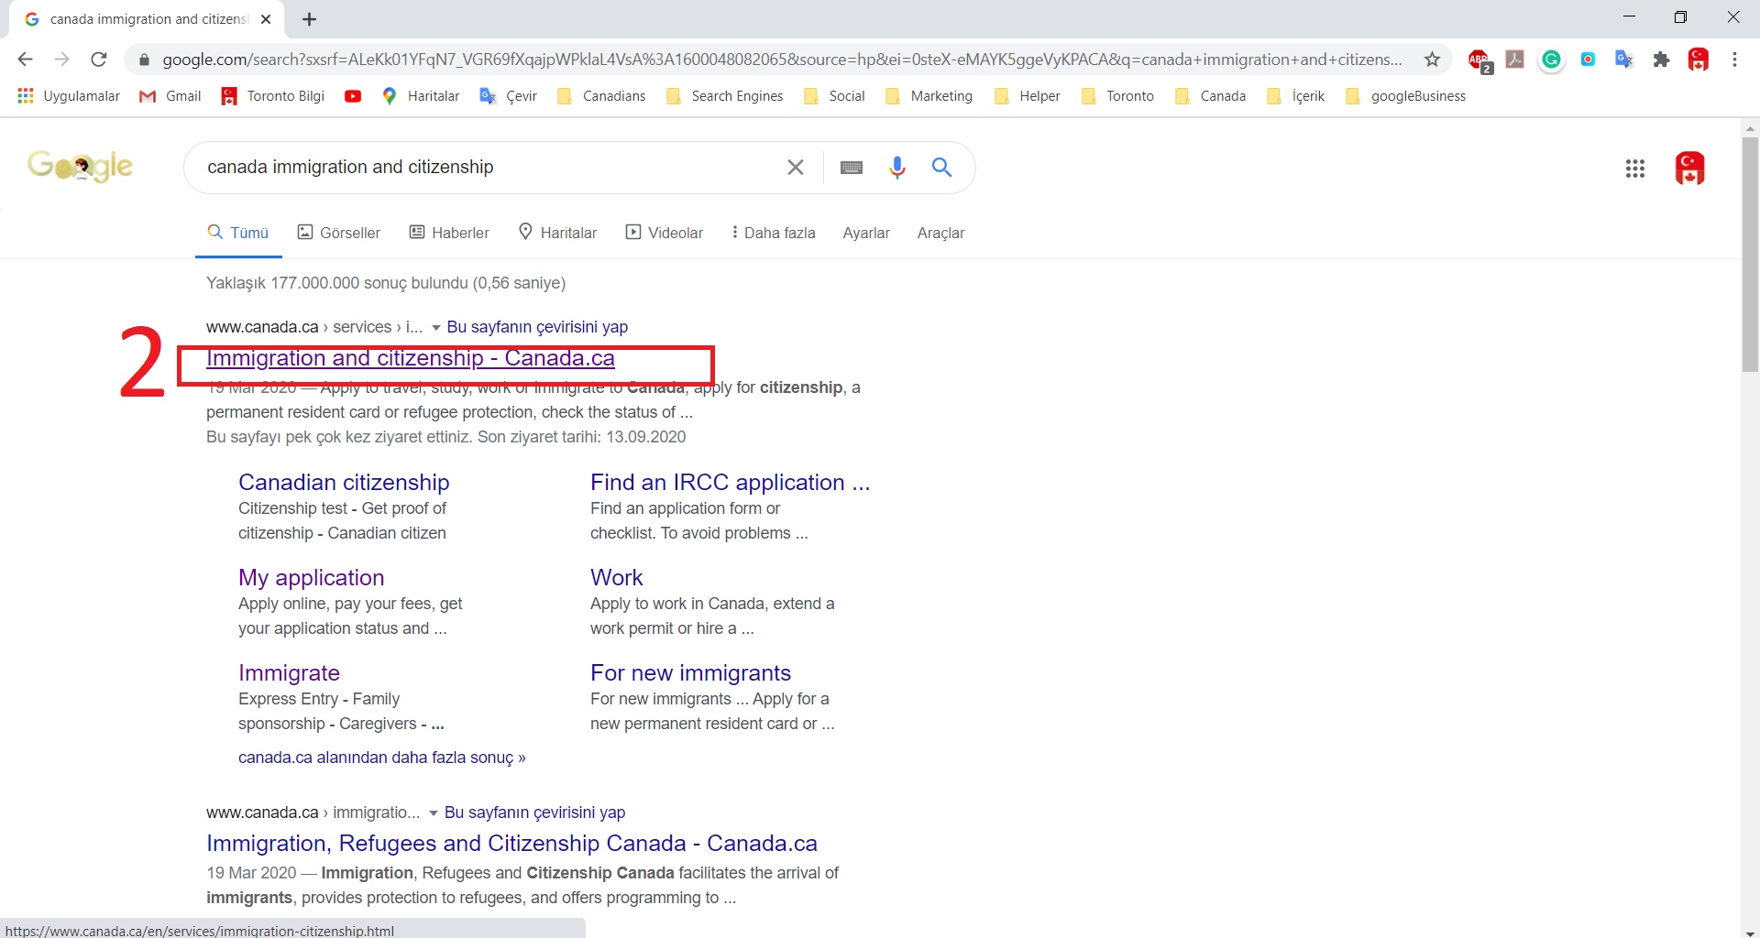This screenshot has height=938, width=1760.
Task: Open the Extensions puzzle icon
Action: click(1661, 60)
